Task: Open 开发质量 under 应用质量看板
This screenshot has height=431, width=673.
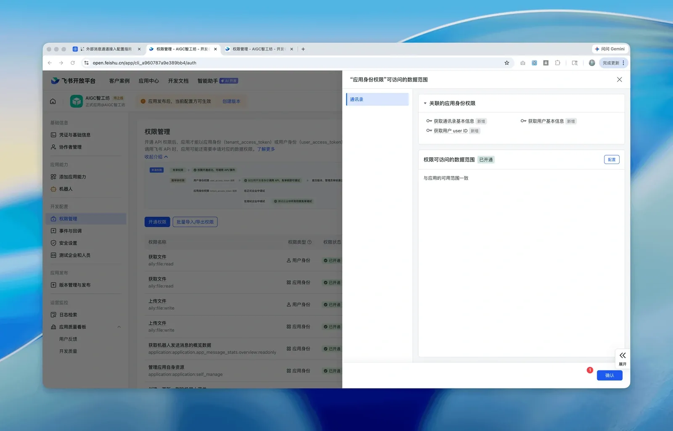Action: 68,352
